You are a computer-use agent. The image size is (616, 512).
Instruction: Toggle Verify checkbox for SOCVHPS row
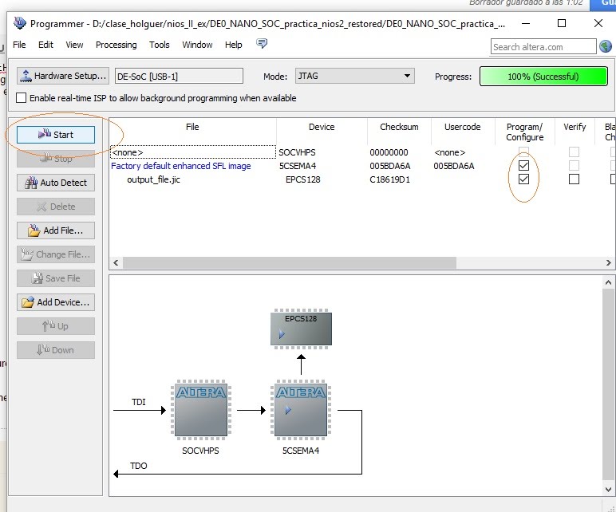574,152
